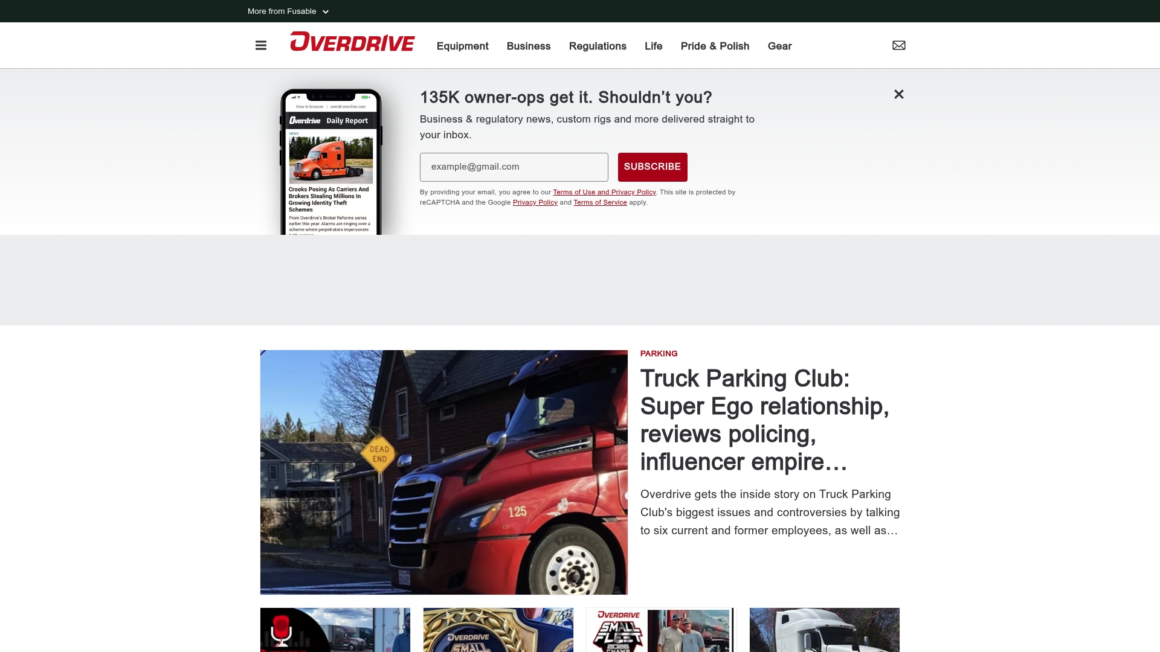Open the Regulations menu
Screen dimensions: 1160x652
pos(598,46)
